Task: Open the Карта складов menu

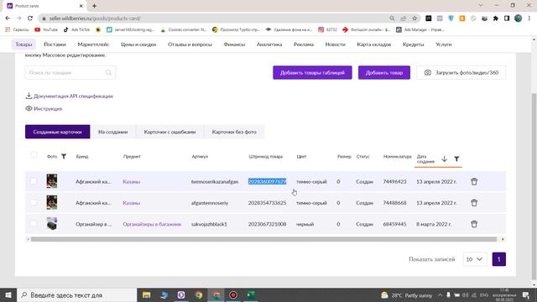Action: point(374,44)
